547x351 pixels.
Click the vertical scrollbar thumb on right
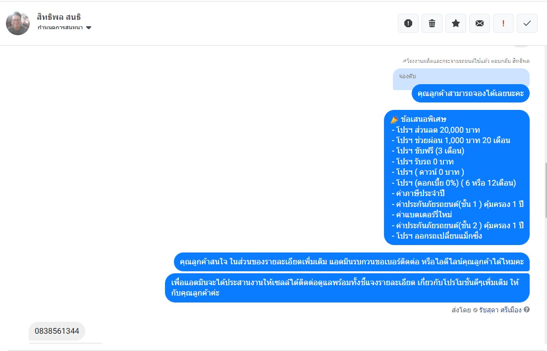click(545, 190)
